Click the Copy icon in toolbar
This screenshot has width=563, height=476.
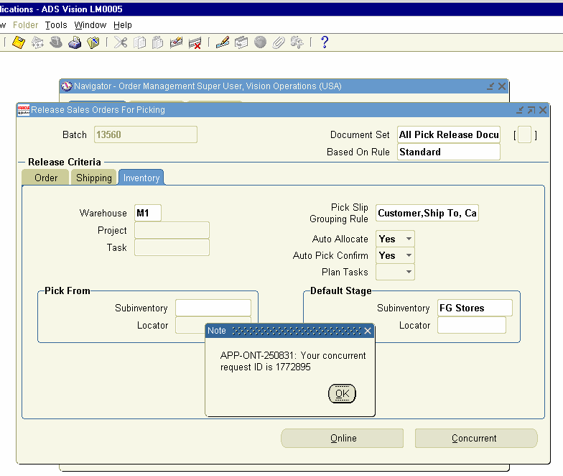[x=139, y=42]
